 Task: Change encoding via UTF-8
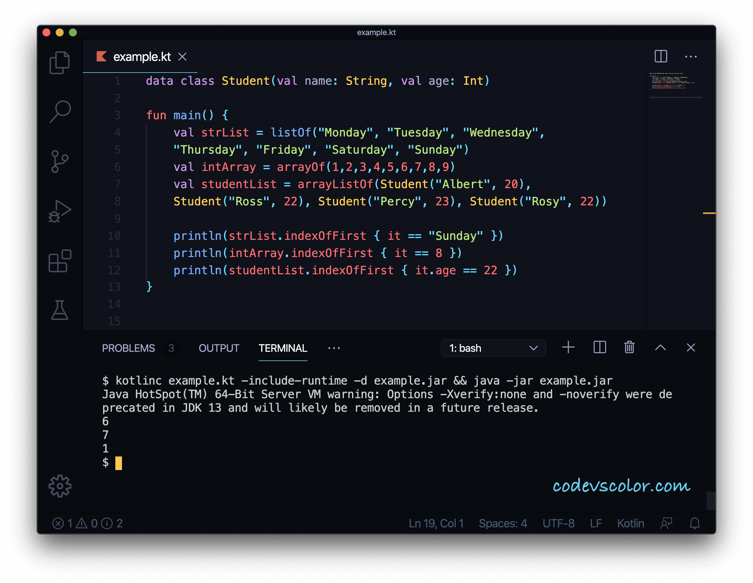coord(558,523)
